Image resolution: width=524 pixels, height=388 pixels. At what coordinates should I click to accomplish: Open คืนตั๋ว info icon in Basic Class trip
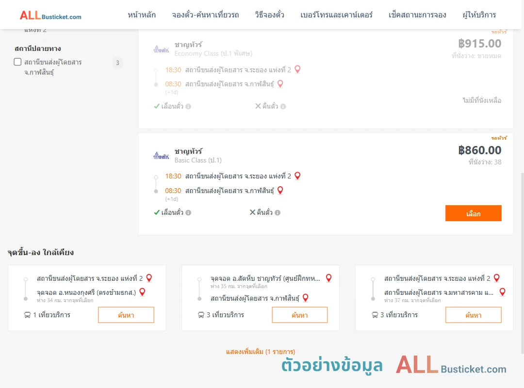point(278,212)
